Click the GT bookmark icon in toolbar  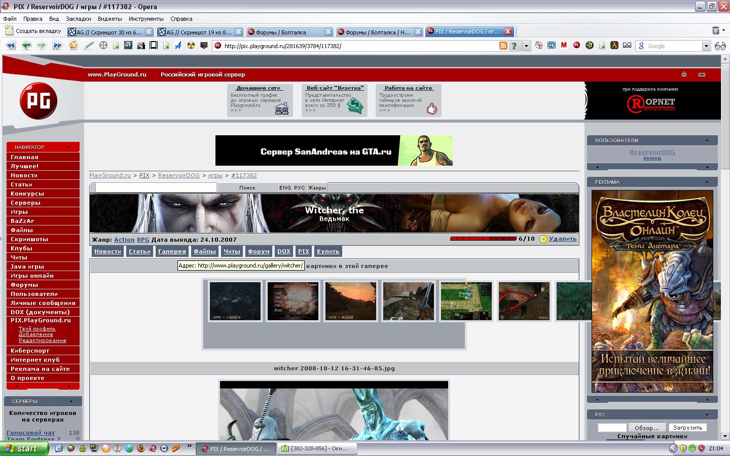click(x=128, y=46)
